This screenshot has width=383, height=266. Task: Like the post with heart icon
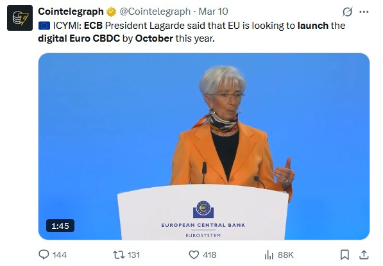[x=194, y=254]
